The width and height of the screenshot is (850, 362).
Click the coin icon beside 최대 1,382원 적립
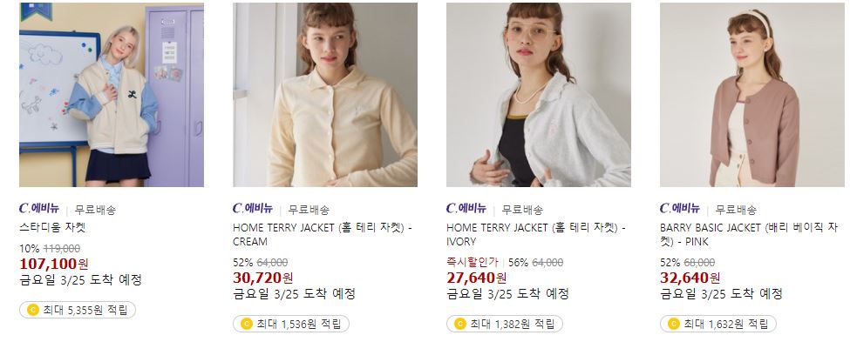tap(460, 324)
